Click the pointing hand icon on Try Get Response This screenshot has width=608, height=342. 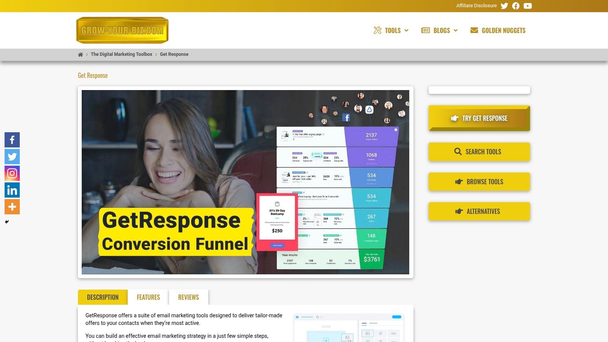[454, 118]
